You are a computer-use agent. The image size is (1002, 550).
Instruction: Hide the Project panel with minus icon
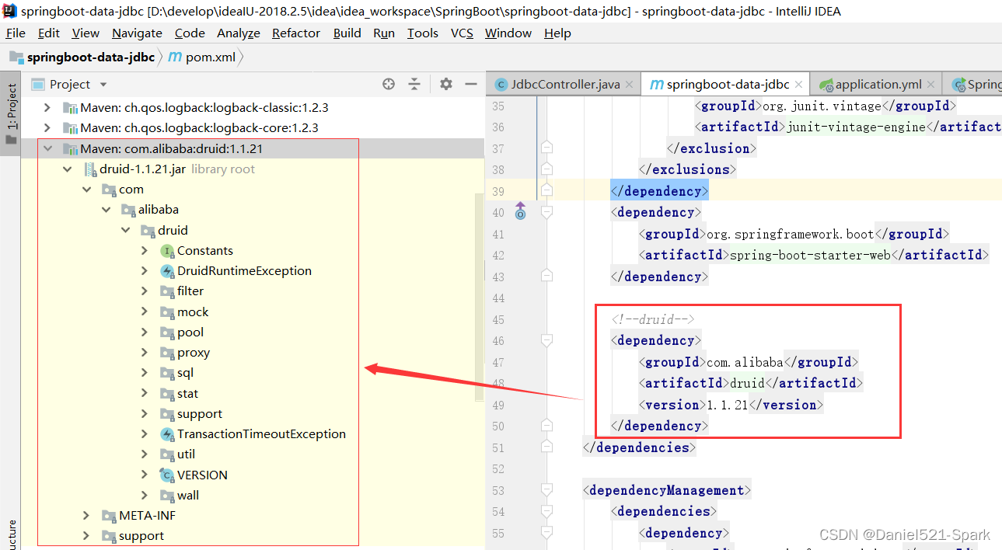click(470, 84)
